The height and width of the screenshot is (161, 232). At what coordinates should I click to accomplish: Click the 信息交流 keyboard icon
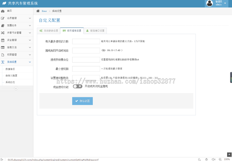[x=3, y=47]
